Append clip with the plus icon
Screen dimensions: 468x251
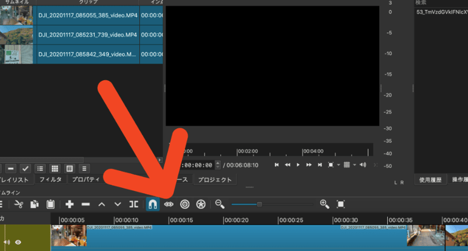click(70, 204)
